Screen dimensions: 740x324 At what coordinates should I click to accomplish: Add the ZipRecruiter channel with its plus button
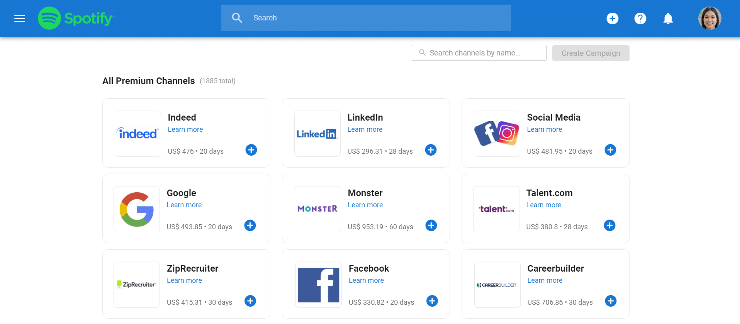[250, 301]
